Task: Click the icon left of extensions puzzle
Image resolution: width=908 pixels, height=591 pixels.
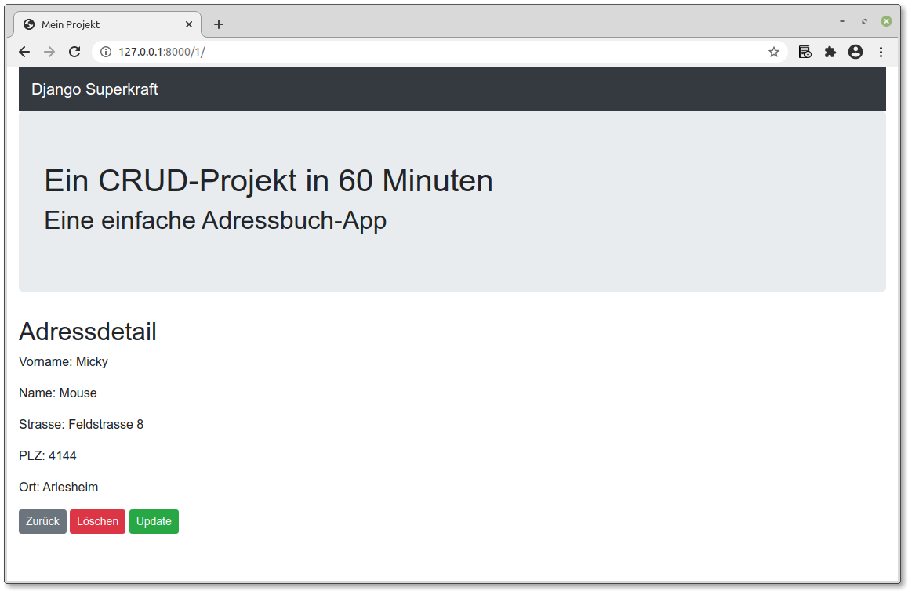Action: pos(805,52)
